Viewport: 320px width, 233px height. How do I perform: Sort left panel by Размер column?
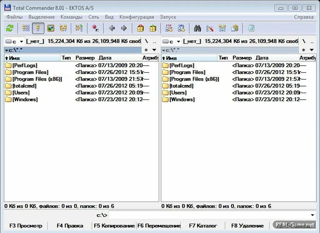(x=85, y=58)
